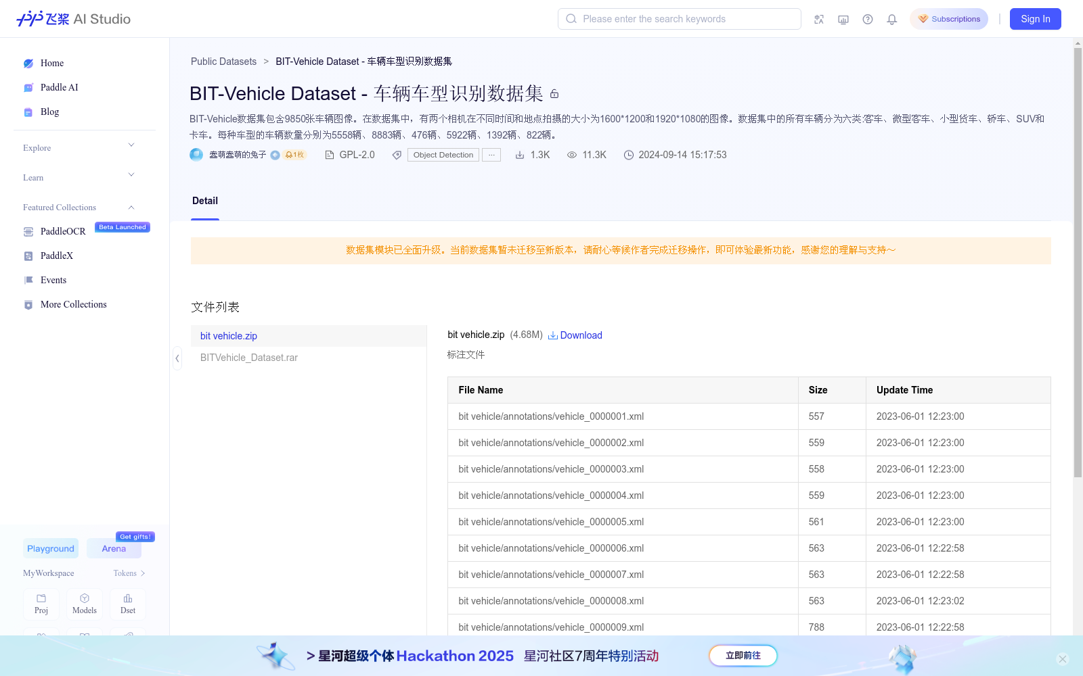The height and width of the screenshot is (676, 1083).
Task: Open the help question mark icon
Action: pos(868,20)
